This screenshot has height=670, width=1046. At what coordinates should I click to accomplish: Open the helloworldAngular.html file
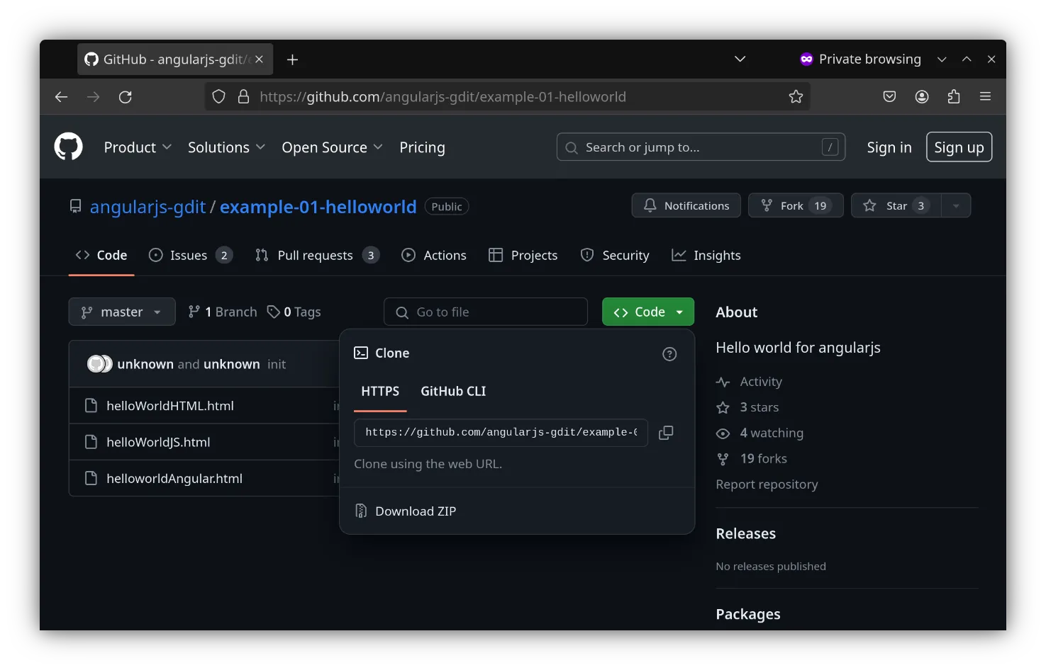click(174, 478)
